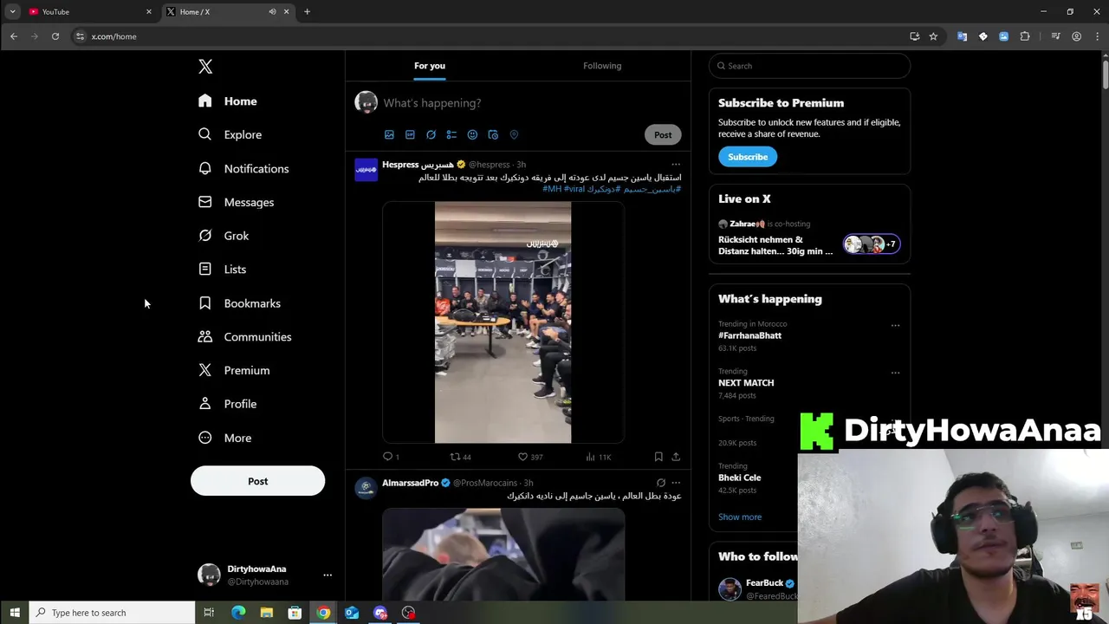Image resolution: width=1109 pixels, height=624 pixels.
Task: Open the tab search dropdown arrow
Action: (12, 11)
